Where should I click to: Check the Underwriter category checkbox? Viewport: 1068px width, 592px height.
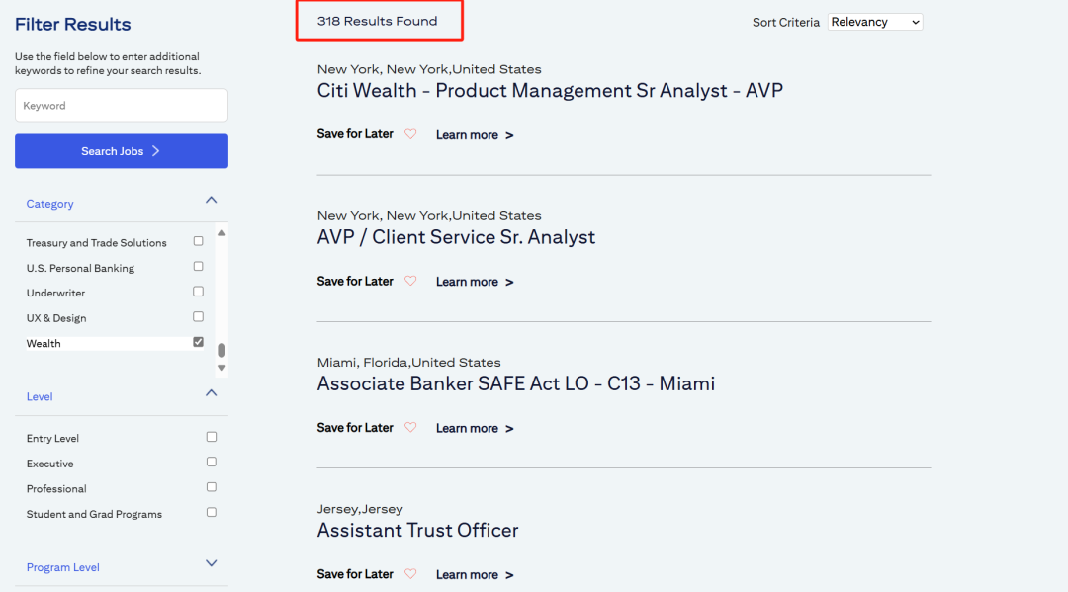click(x=198, y=292)
